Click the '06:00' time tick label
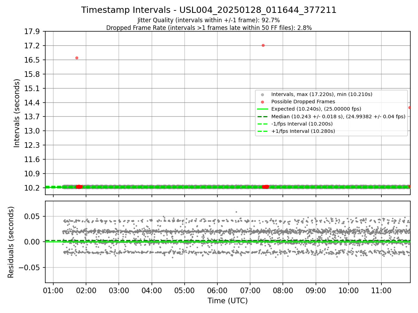The image size is (418, 313). [217, 290]
